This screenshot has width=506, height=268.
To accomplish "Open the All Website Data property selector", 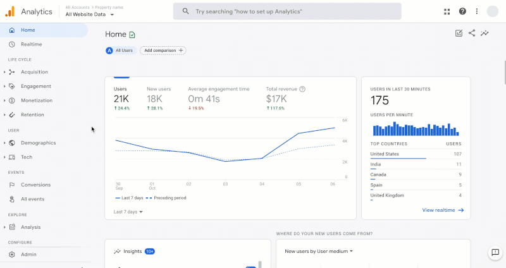I will point(90,14).
